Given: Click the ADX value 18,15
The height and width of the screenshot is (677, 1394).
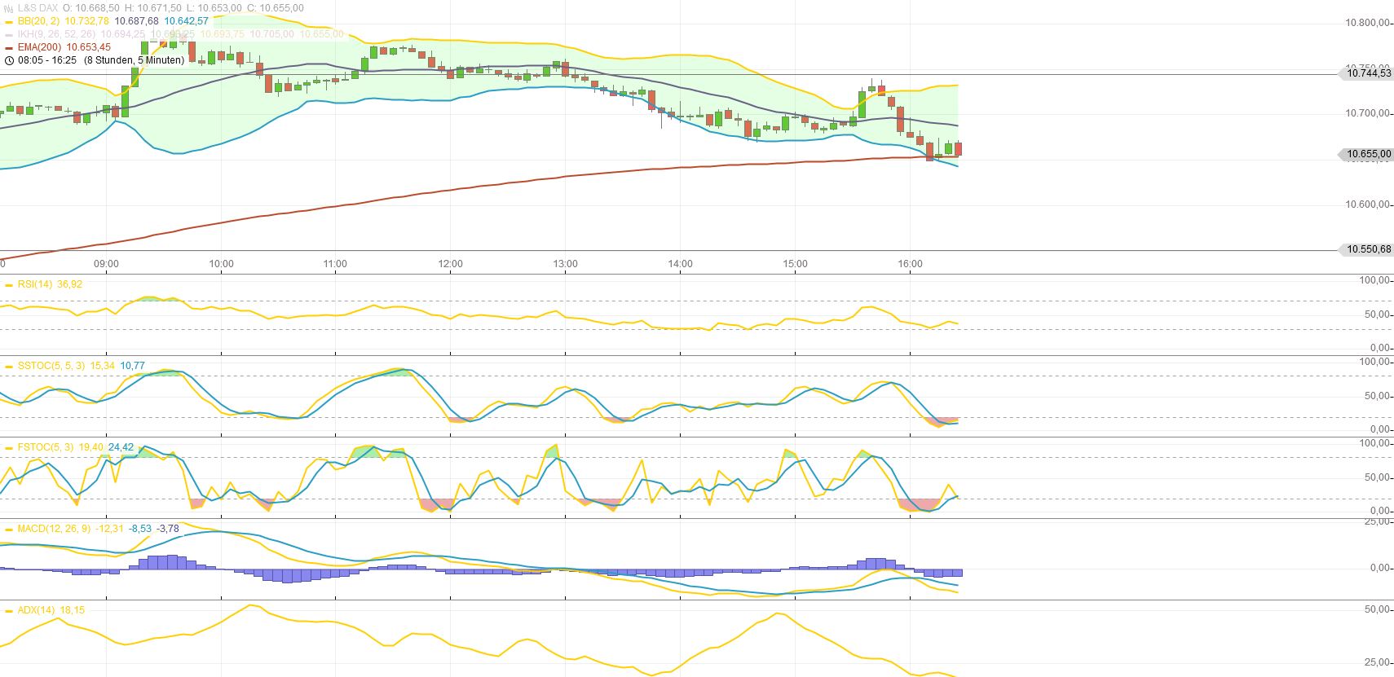Looking at the screenshot, I should (72, 610).
